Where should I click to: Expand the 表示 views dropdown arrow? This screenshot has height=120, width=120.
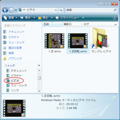tap(34, 18)
